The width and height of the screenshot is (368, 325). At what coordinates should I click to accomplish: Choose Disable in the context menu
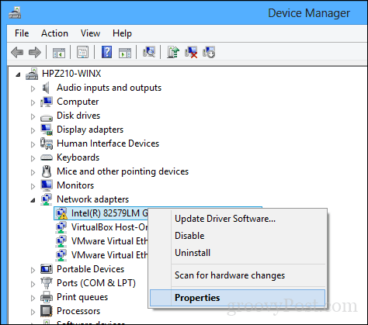pos(238,236)
